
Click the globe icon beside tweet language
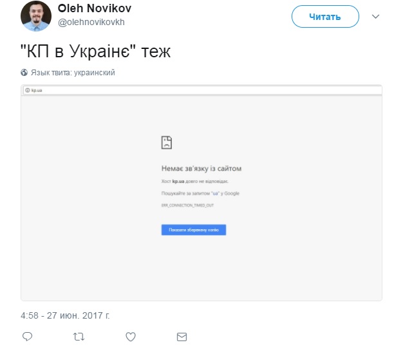24,73
